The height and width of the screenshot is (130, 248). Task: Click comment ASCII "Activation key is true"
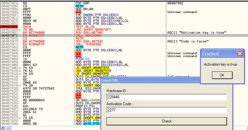pos(197,33)
